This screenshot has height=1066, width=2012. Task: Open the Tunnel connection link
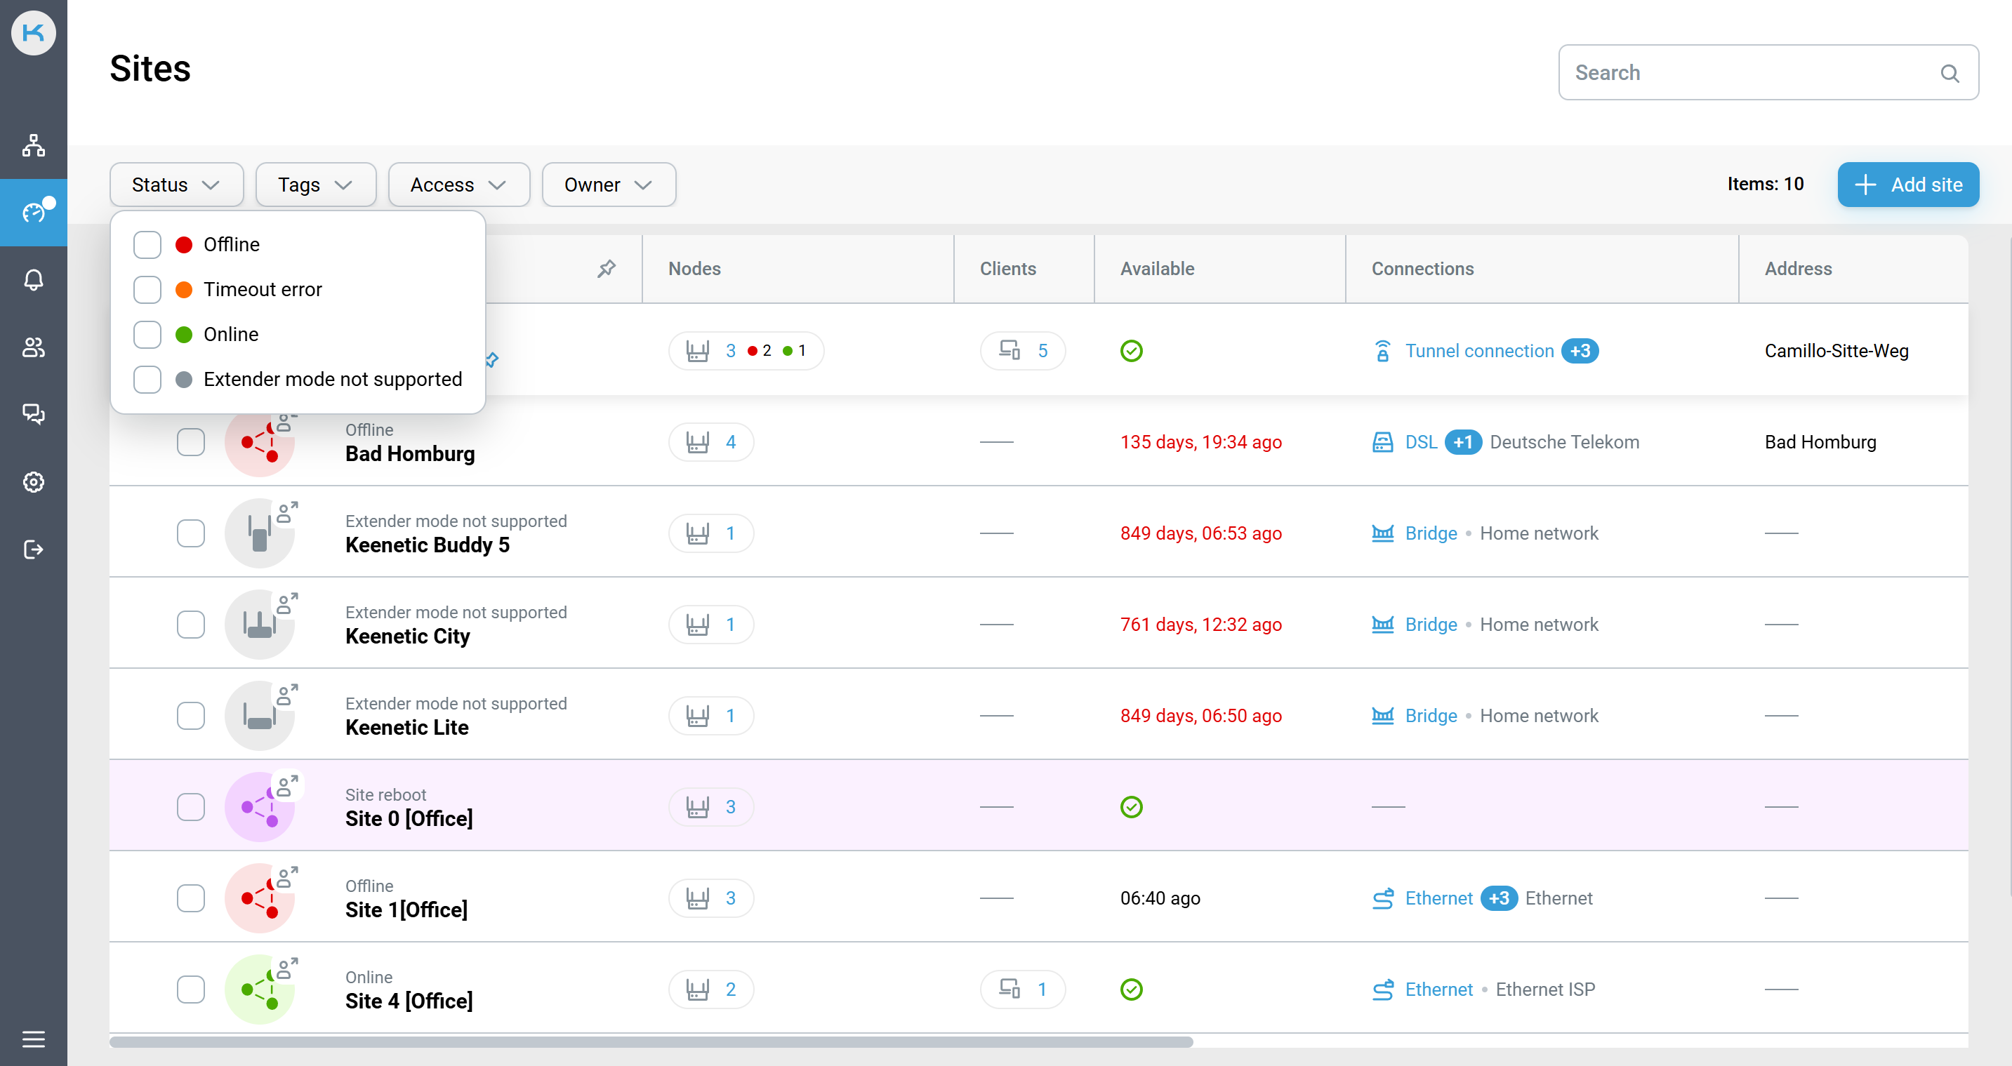[1478, 351]
